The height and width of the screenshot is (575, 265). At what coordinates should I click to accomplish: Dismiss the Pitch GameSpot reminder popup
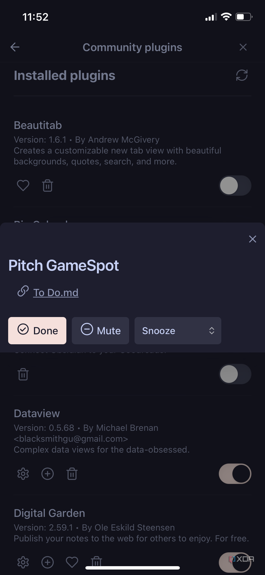(x=252, y=239)
